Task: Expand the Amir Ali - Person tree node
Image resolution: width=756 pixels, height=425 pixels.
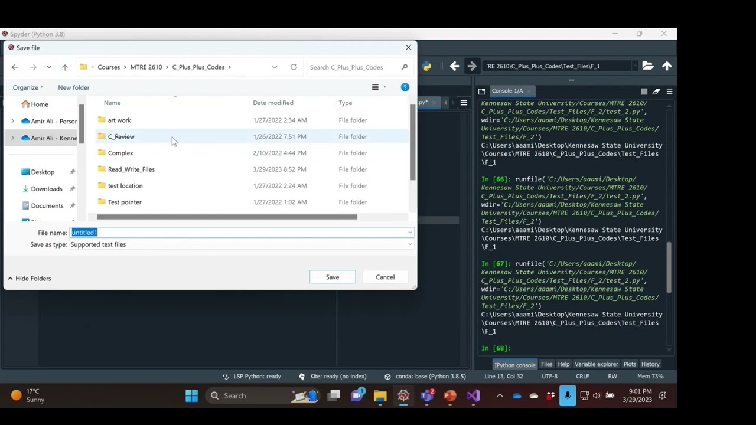Action: tap(12, 121)
